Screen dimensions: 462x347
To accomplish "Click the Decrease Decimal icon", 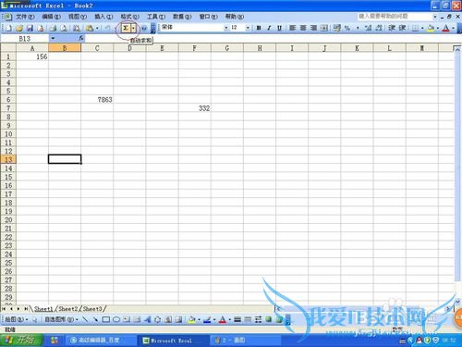I will [x=379, y=28].
